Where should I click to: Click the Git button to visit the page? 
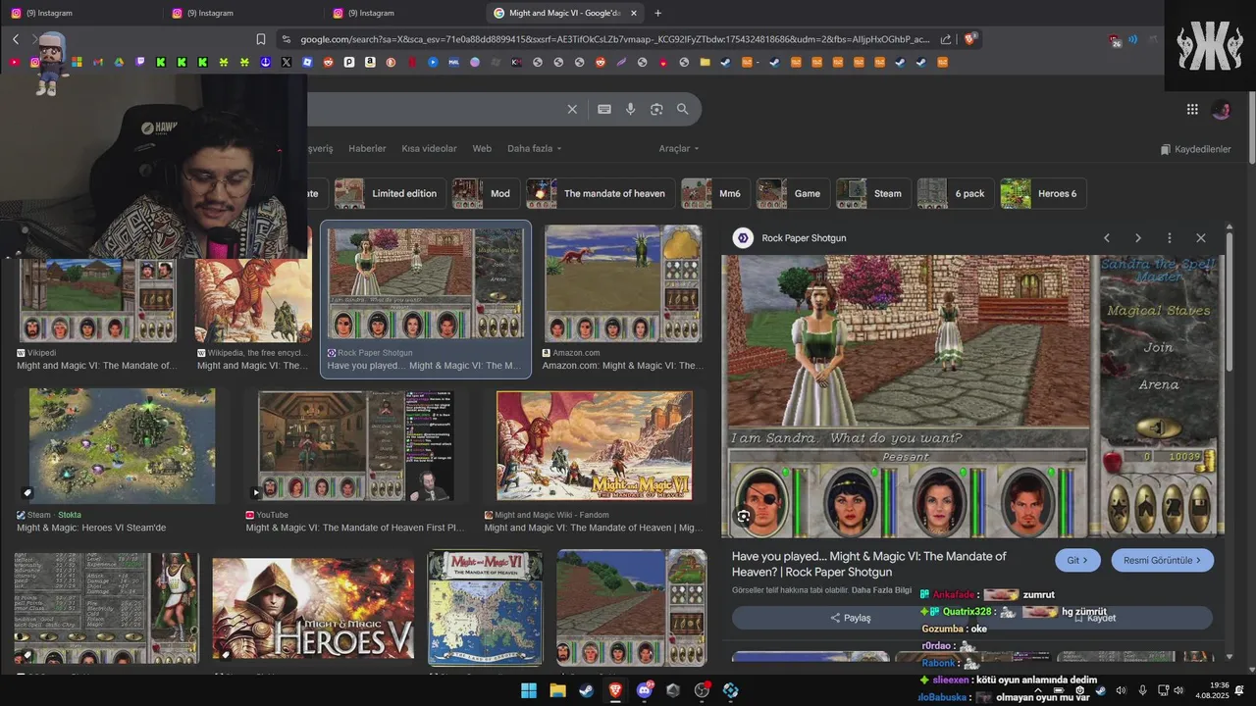pos(1077,560)
